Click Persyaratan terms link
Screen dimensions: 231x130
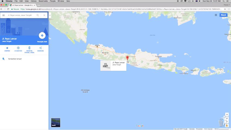click(199, 129)
